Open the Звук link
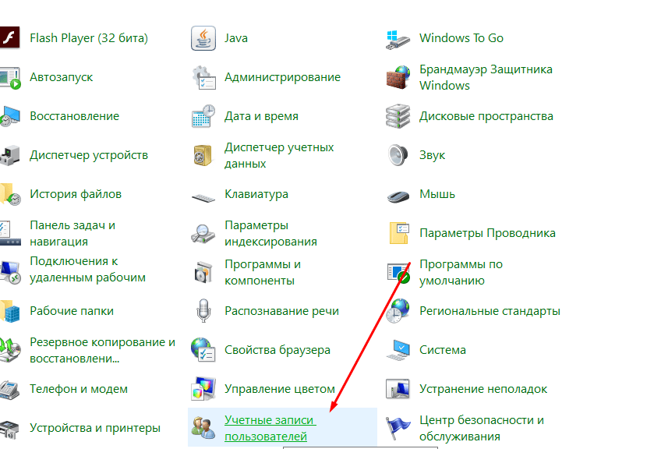Image resolution: width=661 pixels, height=449 pixels. click(x=432, y=156)
